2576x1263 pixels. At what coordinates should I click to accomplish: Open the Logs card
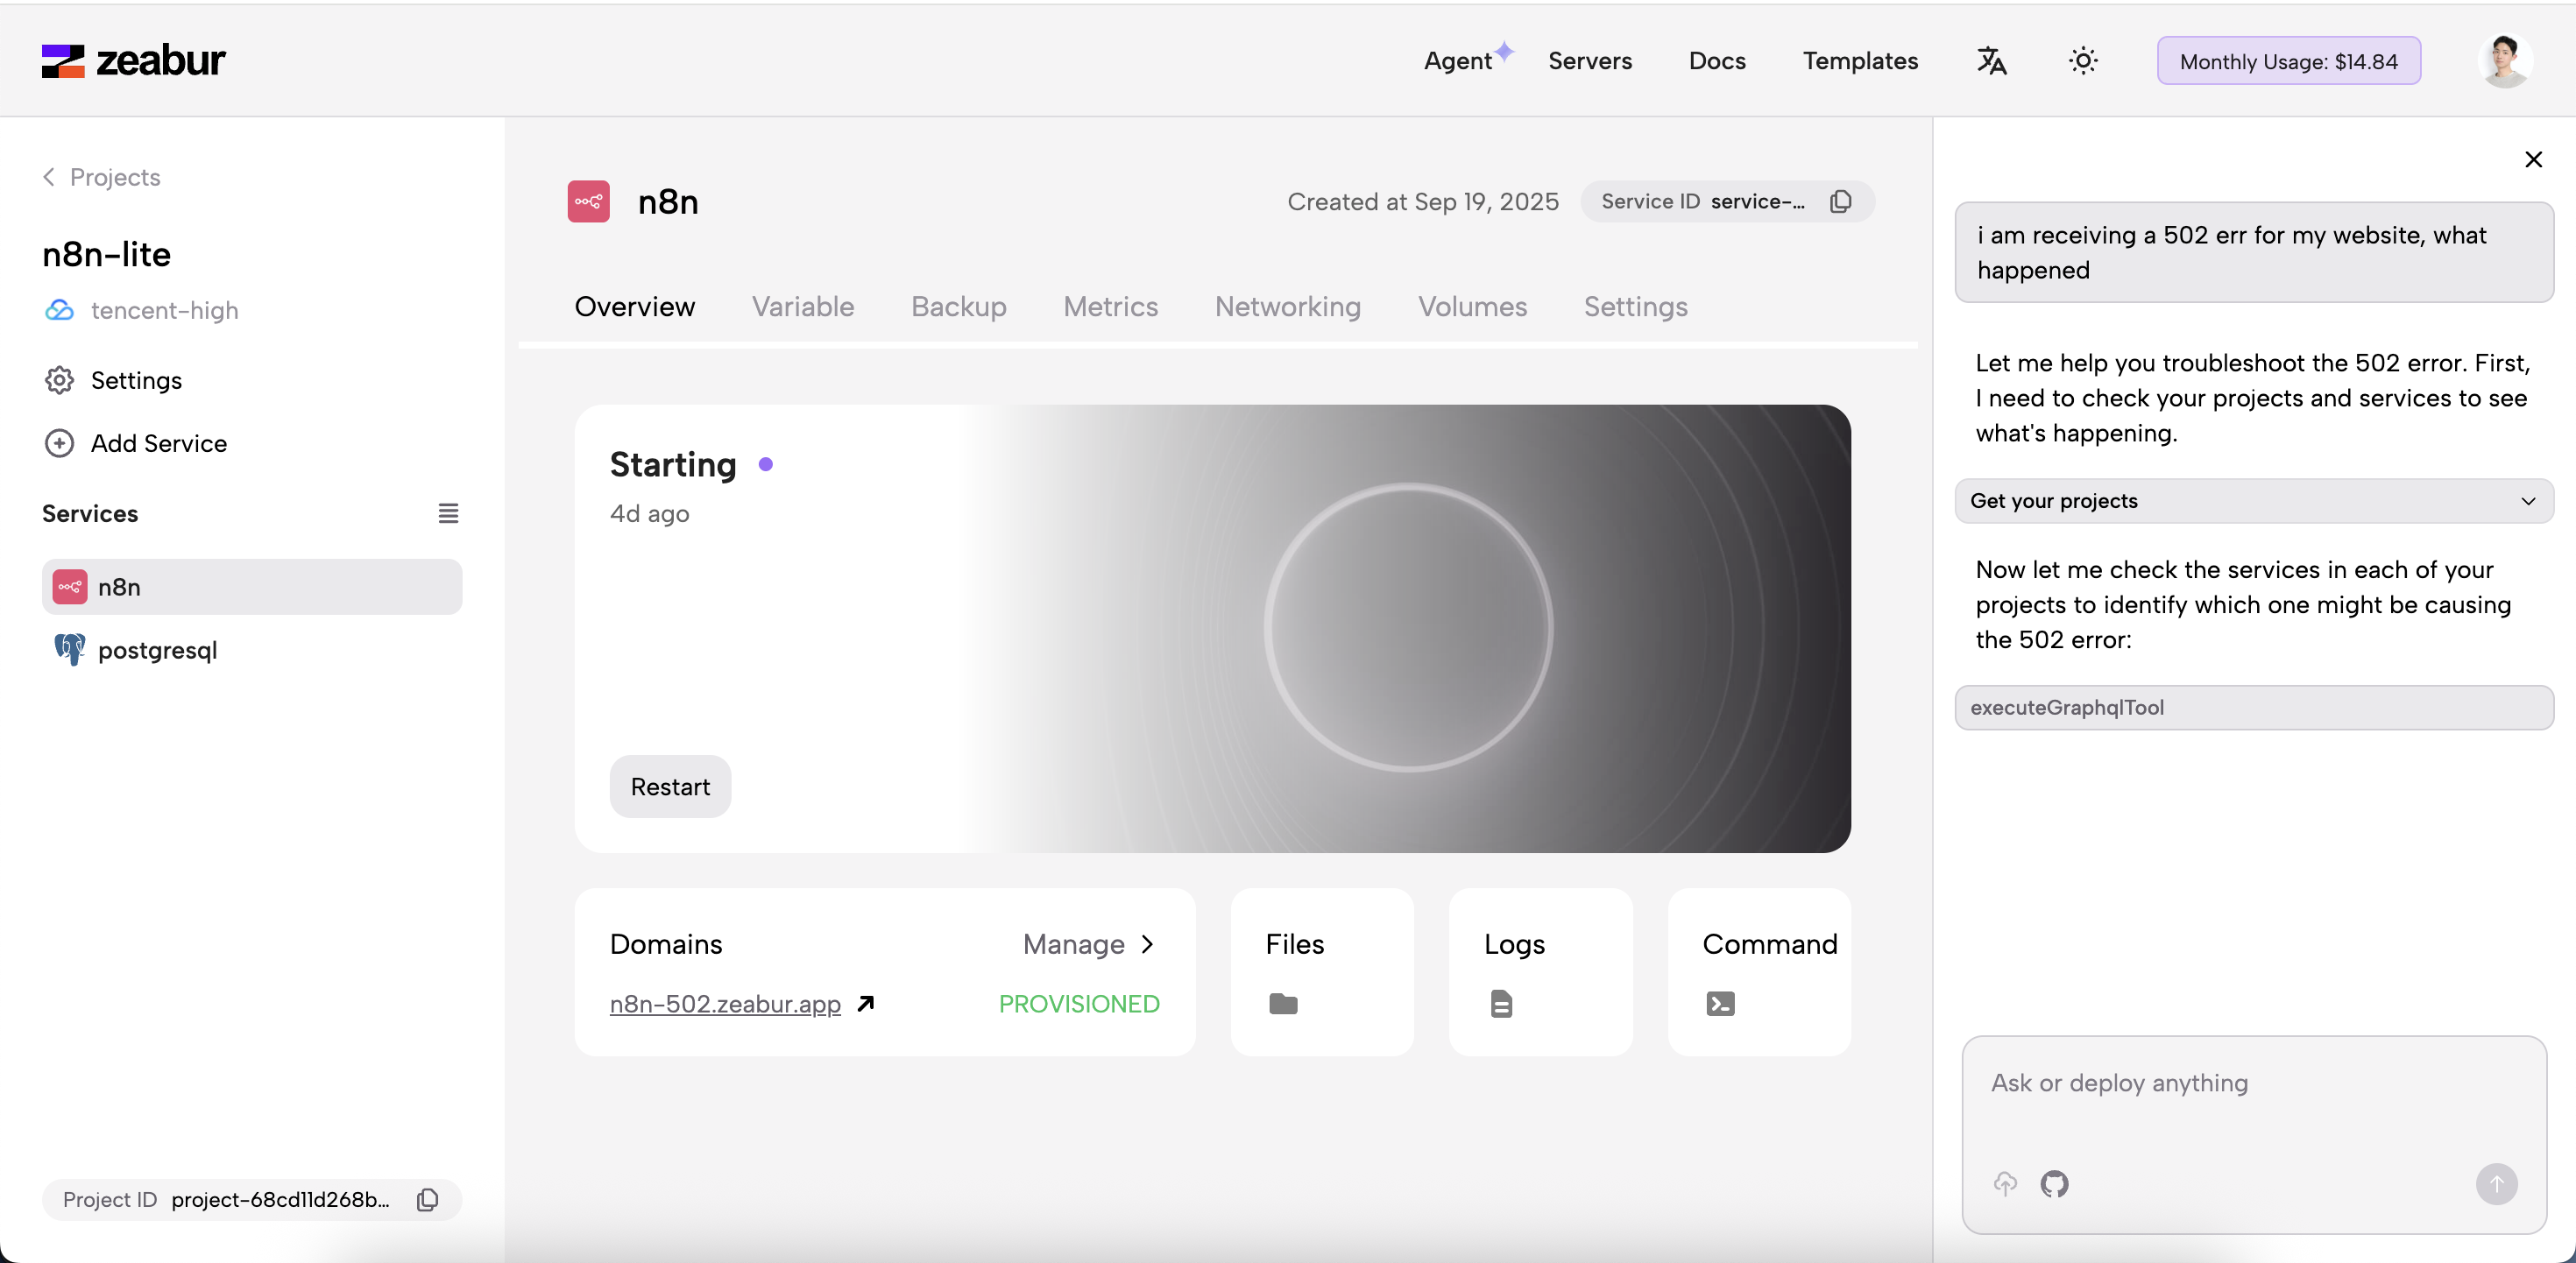[x=1540, y=971]
